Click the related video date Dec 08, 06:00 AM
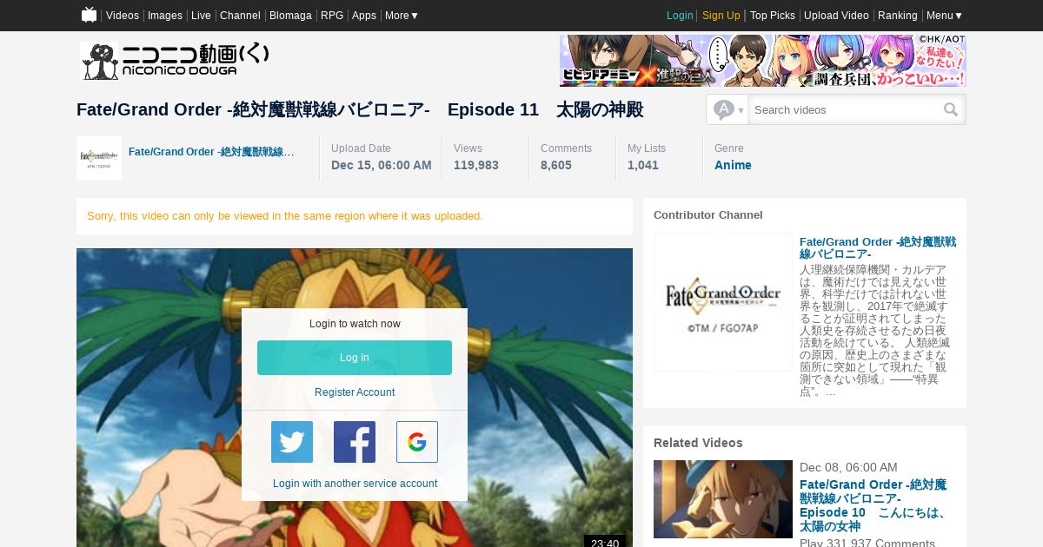Viewport: 1043px width, 547px height. (x=848, y=467)
